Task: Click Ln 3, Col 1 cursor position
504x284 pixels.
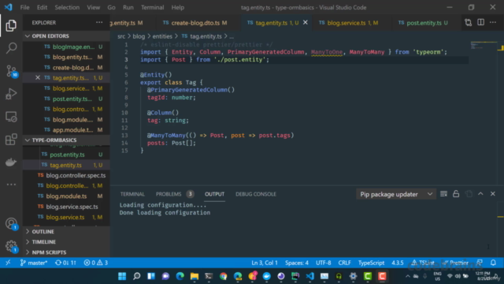Action: pos(265,263)
